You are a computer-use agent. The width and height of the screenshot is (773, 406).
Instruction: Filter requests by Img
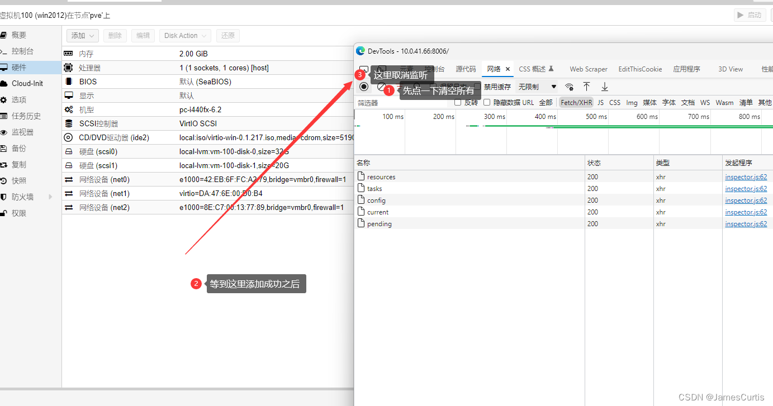pyautogui.click(x=632, y=102)
